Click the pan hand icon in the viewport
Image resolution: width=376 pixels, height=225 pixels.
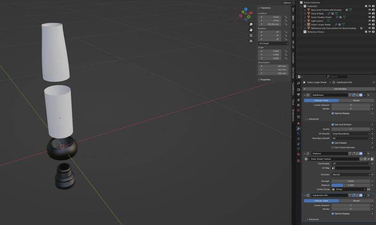[x=251, y=30]
